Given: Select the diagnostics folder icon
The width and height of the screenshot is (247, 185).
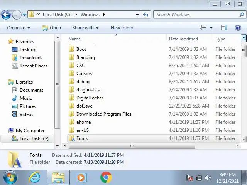Looking at the screenshot, I should (x=71, y=90).
